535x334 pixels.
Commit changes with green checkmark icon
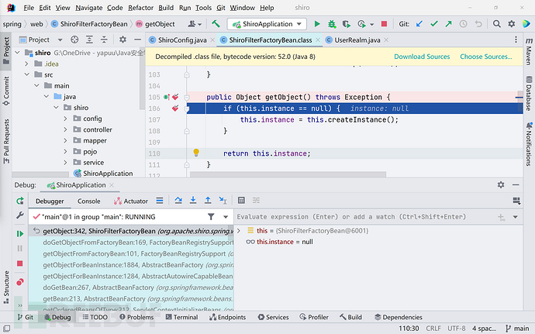click(434, 24)
